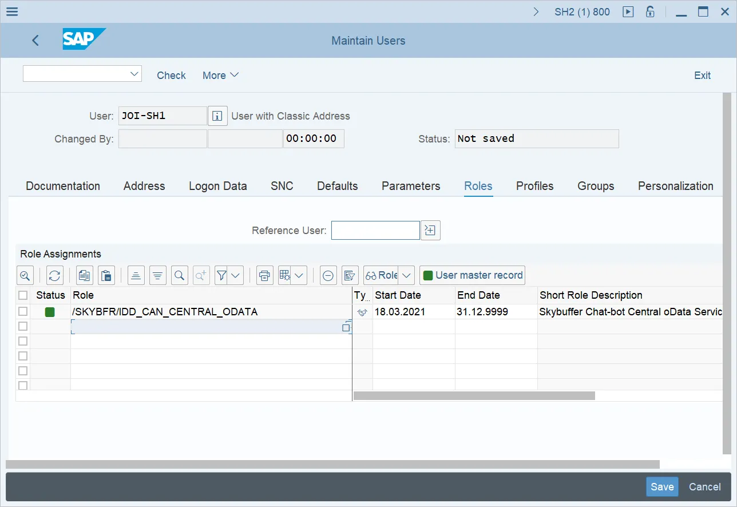Click the Reference User input field

tap(375, 231)
